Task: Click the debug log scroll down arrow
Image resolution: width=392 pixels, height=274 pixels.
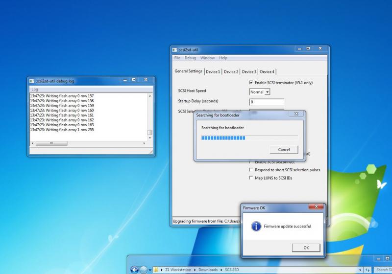Action: click(150, 138)
